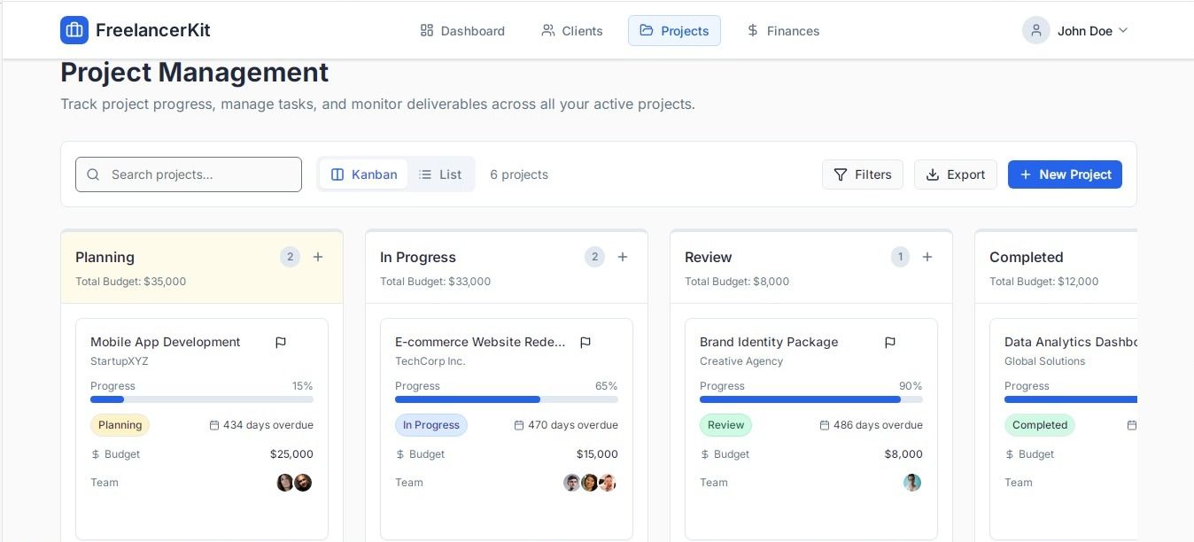This screenshot has height=542, width=1194.
Task: Open the Filters dropdown
Action: pyautogui.click(x=862, y=174)
